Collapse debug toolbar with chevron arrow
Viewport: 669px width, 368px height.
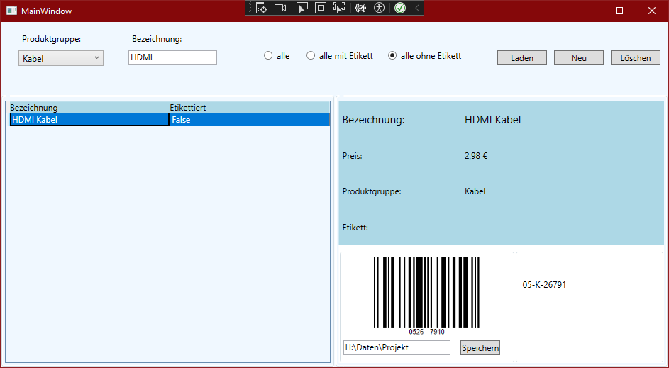coord(417,8)
